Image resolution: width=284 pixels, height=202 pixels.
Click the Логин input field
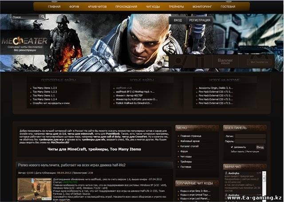(250, 136)
